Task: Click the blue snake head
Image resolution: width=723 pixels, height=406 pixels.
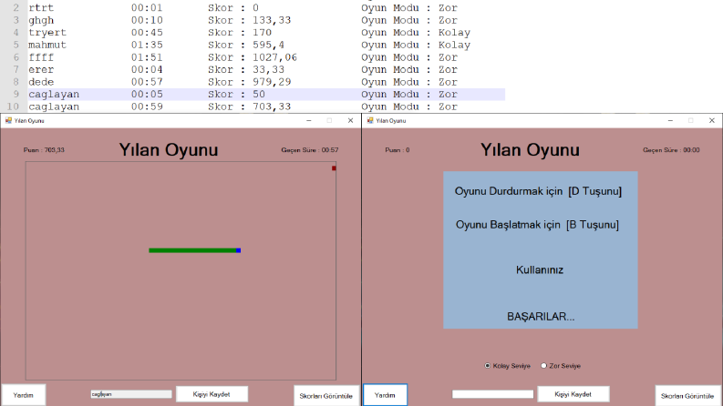Action: [x=238, y=250]
